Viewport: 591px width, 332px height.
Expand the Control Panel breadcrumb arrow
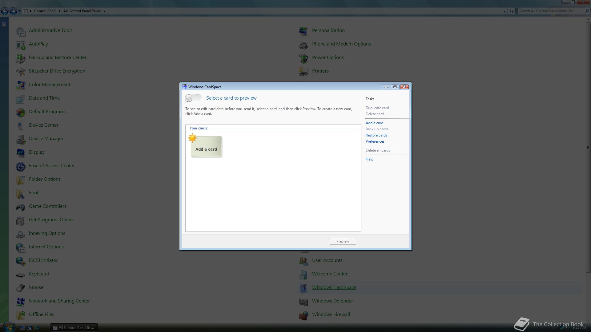click(60, 11)
